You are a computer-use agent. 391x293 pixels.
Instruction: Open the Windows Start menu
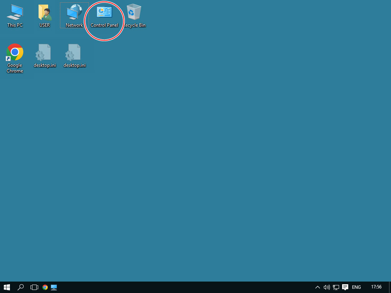[7, 287]
